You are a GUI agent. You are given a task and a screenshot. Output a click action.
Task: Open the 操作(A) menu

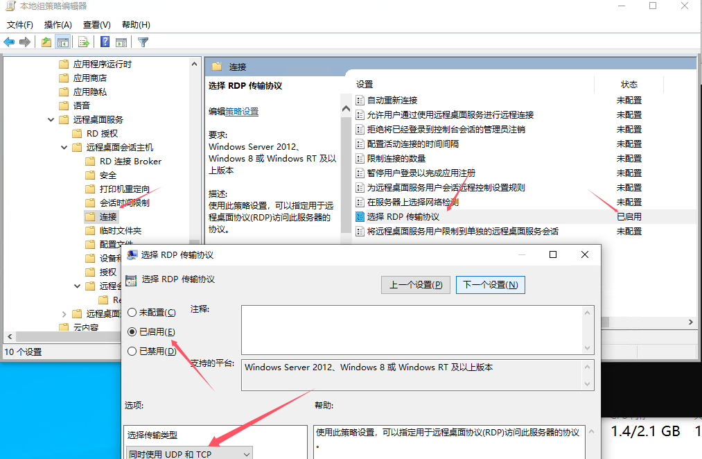pyautogui.click(x=58, y=25)
